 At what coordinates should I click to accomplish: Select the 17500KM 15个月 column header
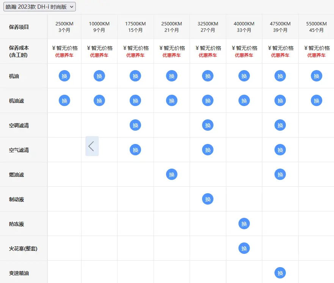tap(135, 27)
